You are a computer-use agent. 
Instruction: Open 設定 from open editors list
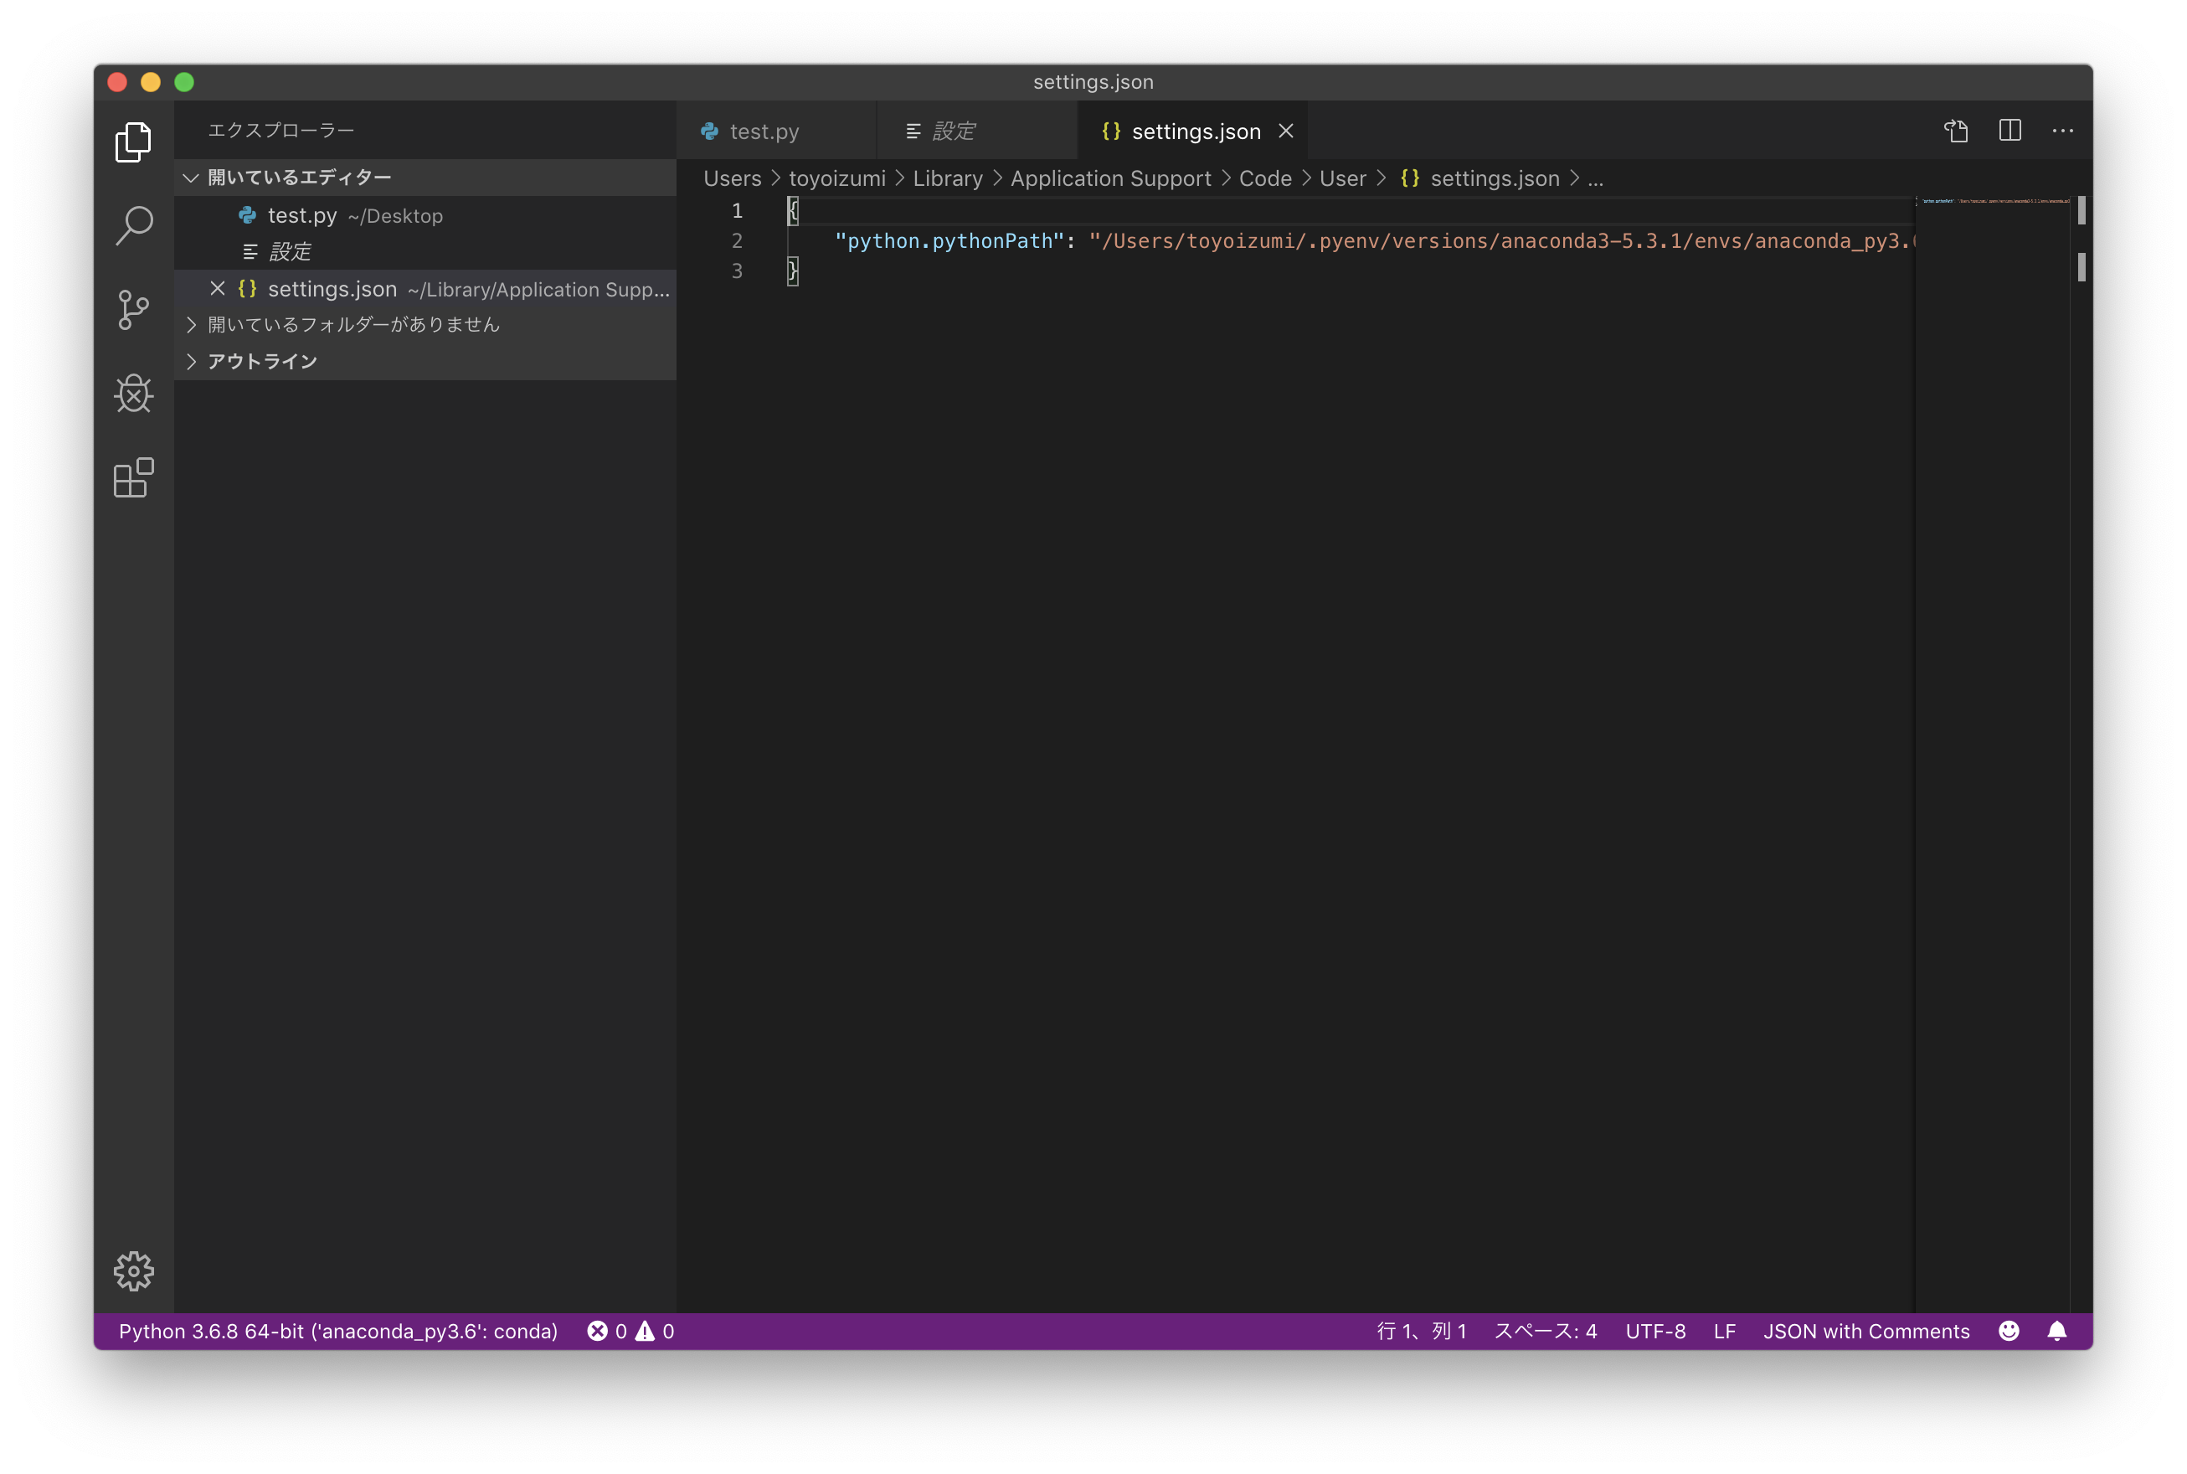(425, 252)
